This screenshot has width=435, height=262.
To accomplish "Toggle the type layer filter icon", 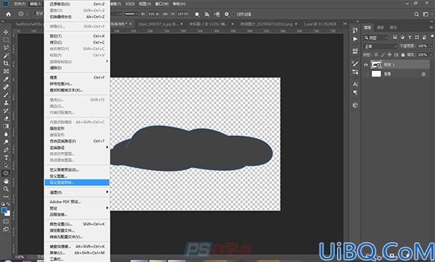I will coord(410,38).
